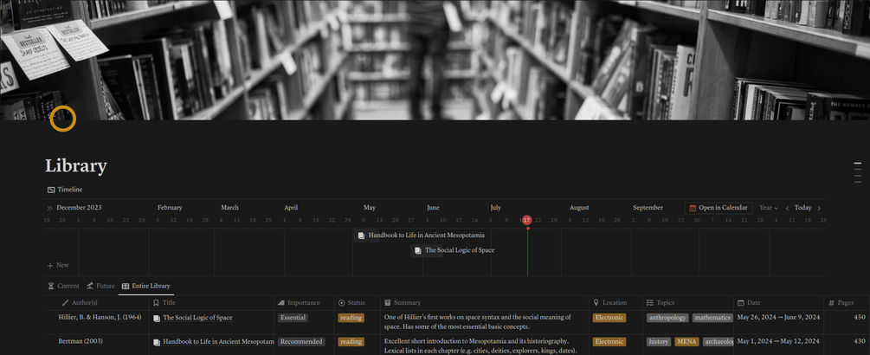Click Summary text Excellent short introduction to Mesopotamia
The height and width of the screenshot is (355, 870).
[x=481, y=346]
